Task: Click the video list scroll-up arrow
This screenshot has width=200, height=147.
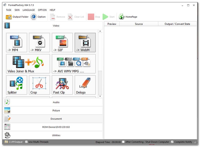Action: point(100,31)
